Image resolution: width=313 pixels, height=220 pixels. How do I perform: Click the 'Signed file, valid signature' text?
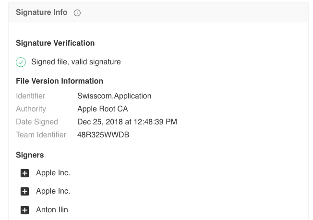(x=76, y=62)
